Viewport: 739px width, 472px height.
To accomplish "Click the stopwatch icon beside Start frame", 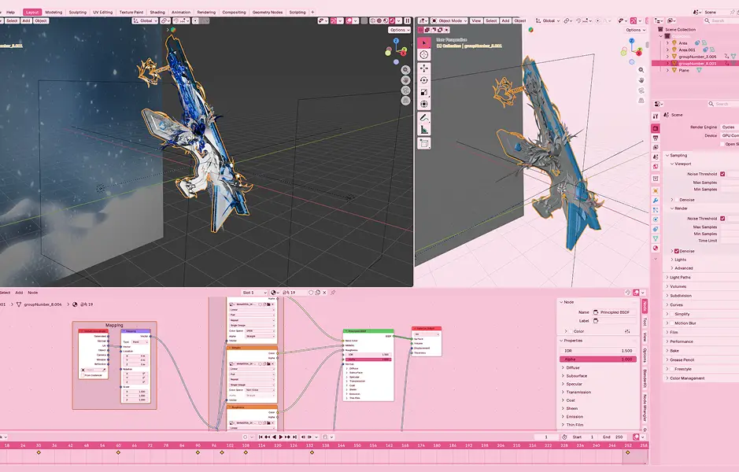I will [564, 437].
